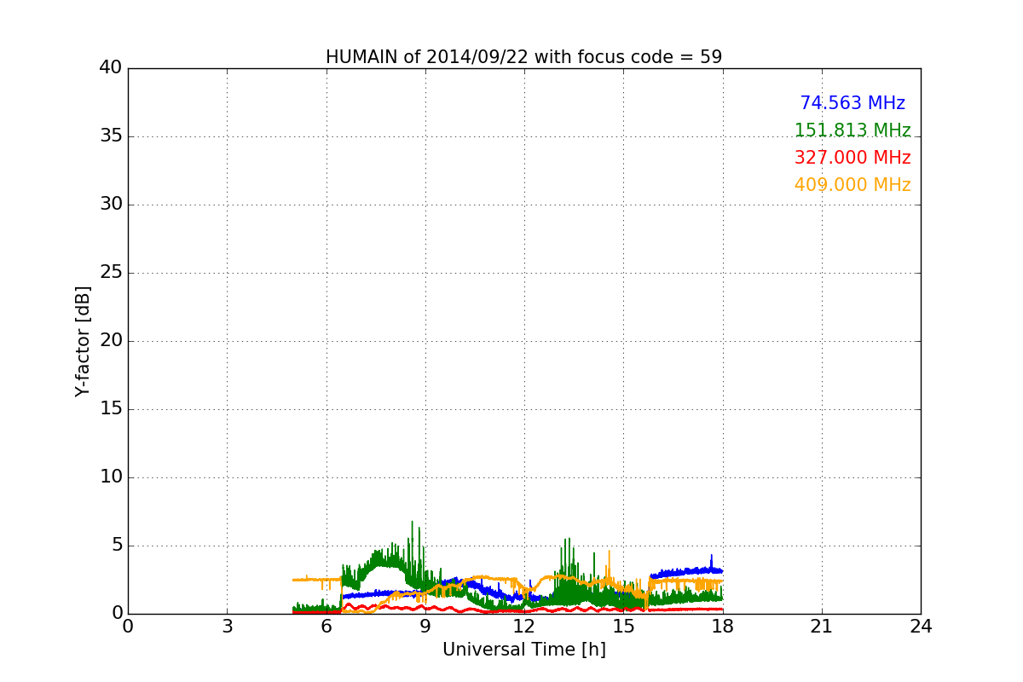Image resolution: width=1023 pixels, height=682 pixels.
Task: Click the y-axis tick value 20
Action: pyautogui.click(x=111, y=341)
